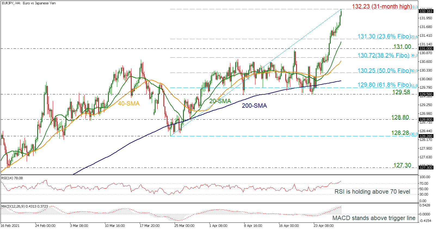The width and height of the screenshot is (437, 229).
Task: Select the 127.300 price axis tag
Action: [x=426, y=168]
